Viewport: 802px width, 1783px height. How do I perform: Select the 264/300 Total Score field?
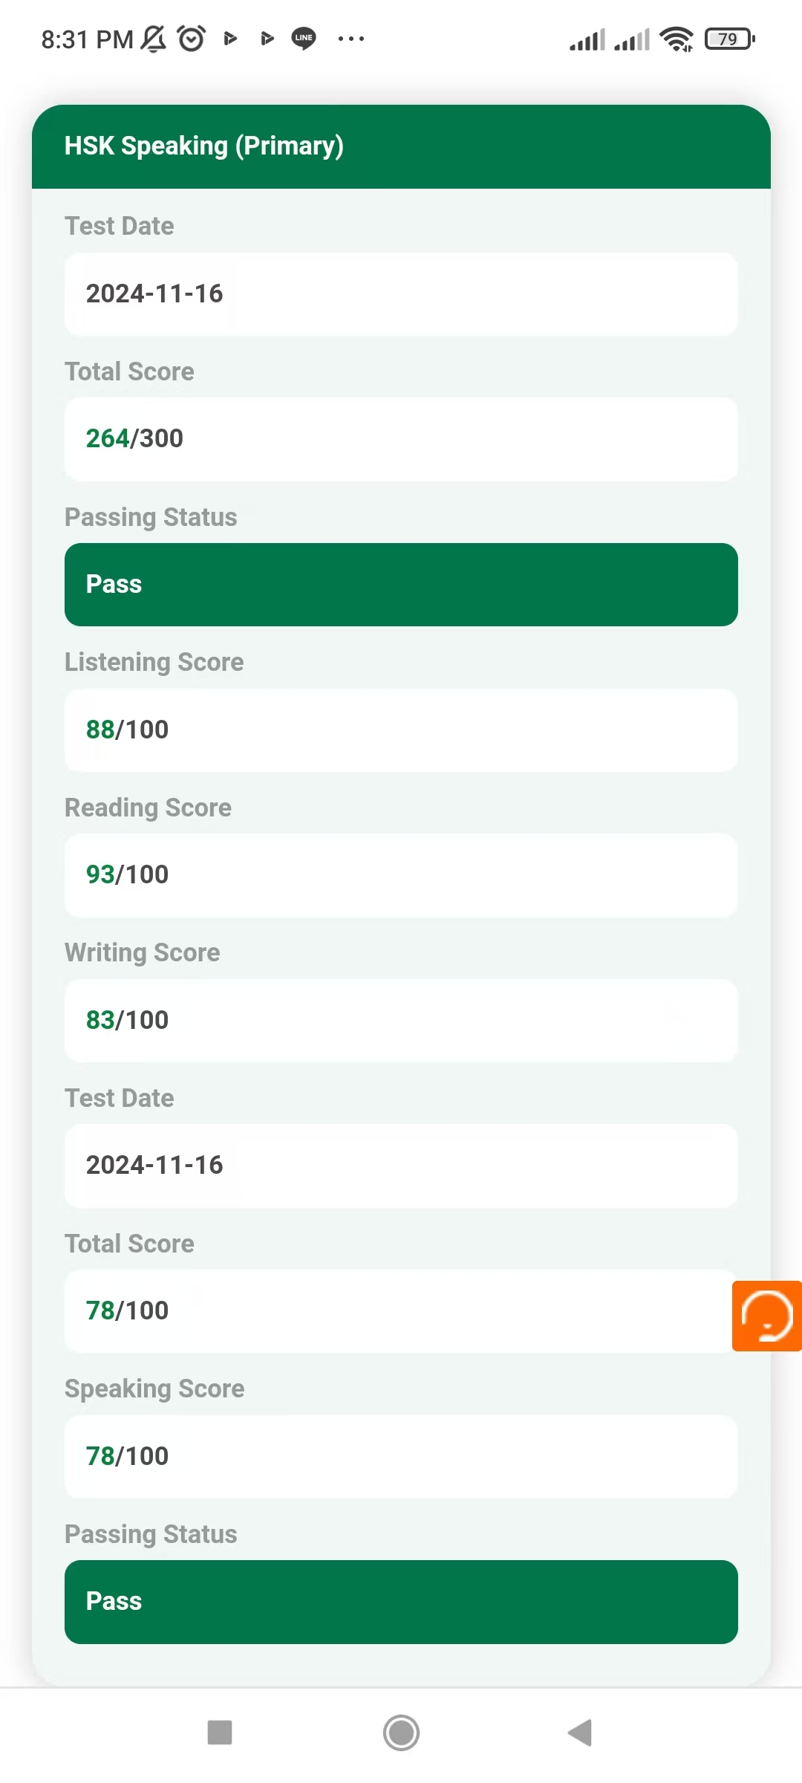pos(401,439)
